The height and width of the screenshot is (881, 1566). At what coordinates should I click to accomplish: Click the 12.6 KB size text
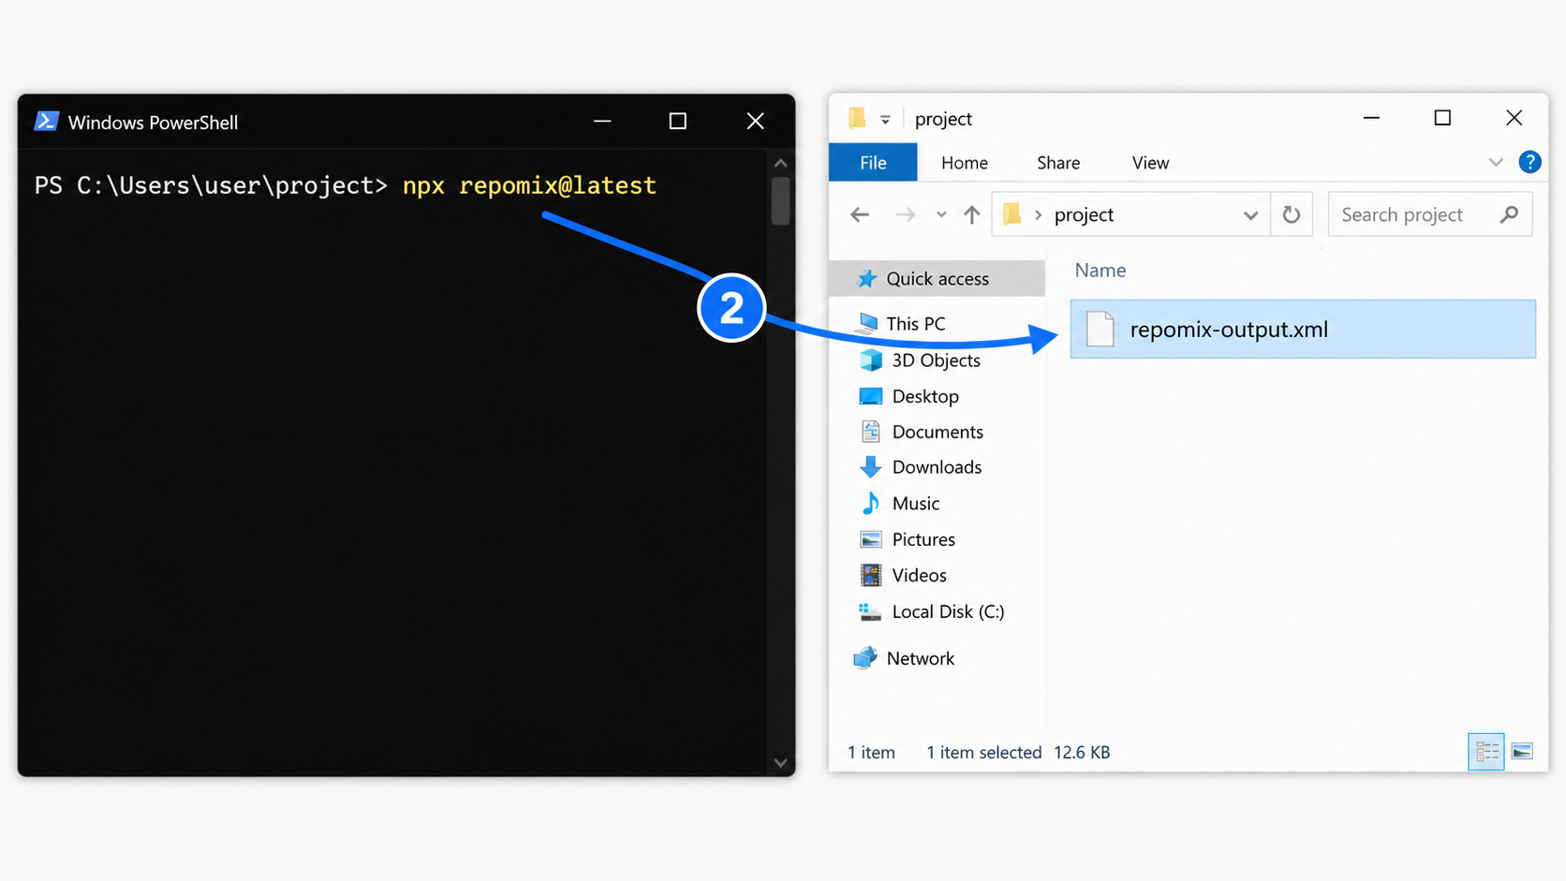point(1082,753)
